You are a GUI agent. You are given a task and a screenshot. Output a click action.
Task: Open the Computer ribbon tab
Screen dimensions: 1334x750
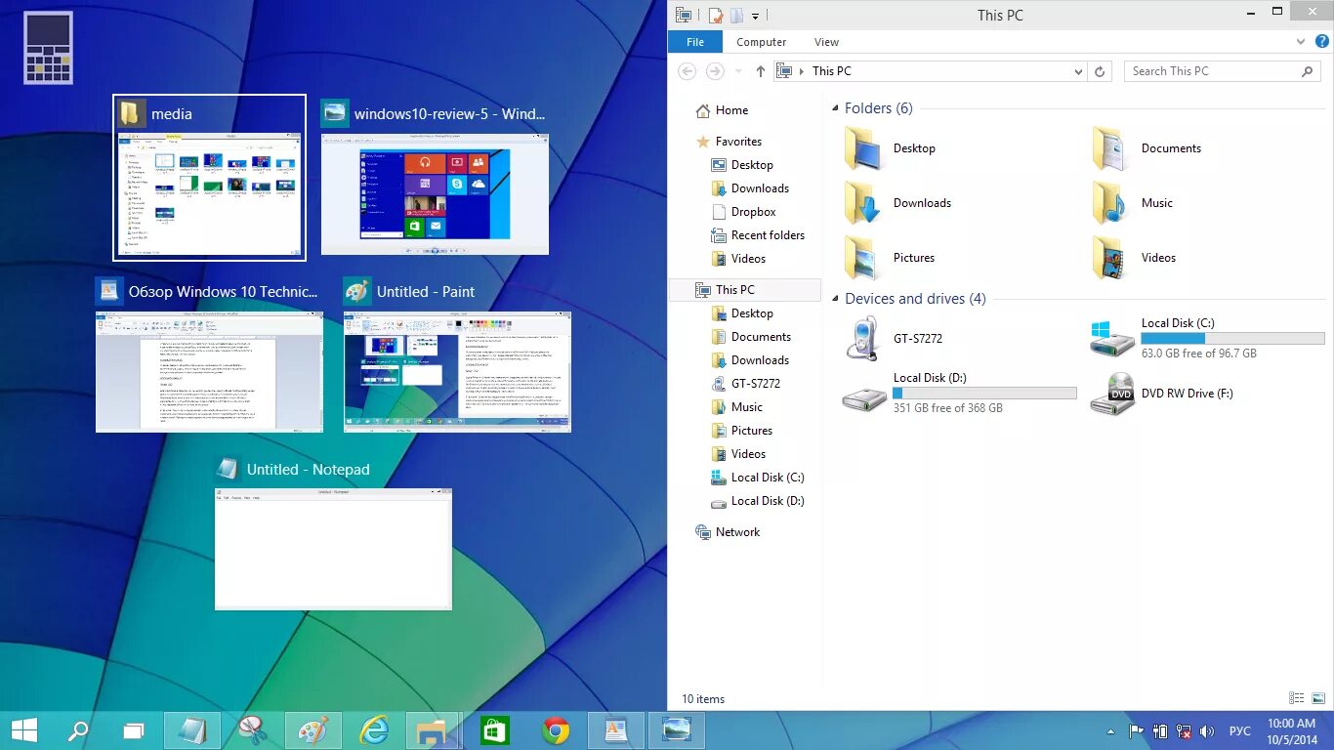click(x=762, y=42)
